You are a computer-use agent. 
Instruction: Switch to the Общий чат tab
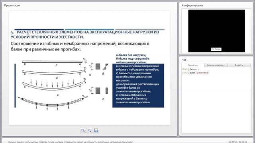(193, 65)
